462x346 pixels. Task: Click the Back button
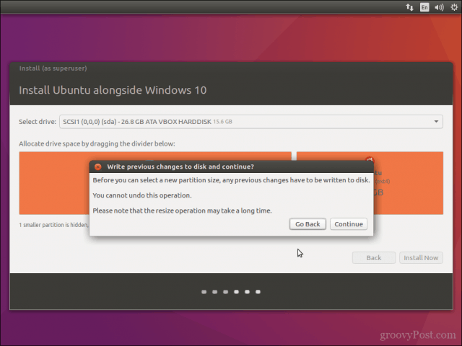[x=374, y=258]
